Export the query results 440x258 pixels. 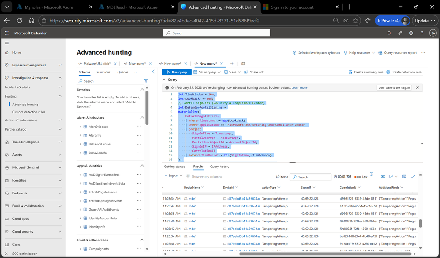coord(173,177)
